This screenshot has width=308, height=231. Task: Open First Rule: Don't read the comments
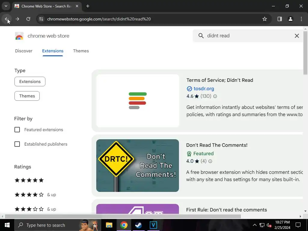(x=226, y=210)
